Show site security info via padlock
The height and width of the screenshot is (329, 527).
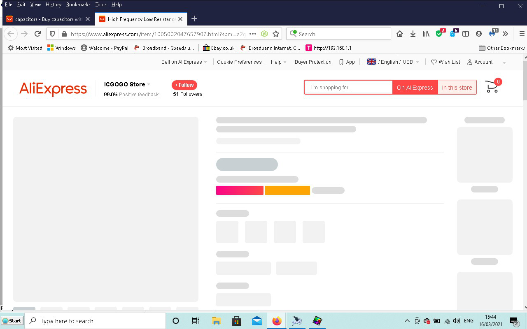[x=63, y=34]
